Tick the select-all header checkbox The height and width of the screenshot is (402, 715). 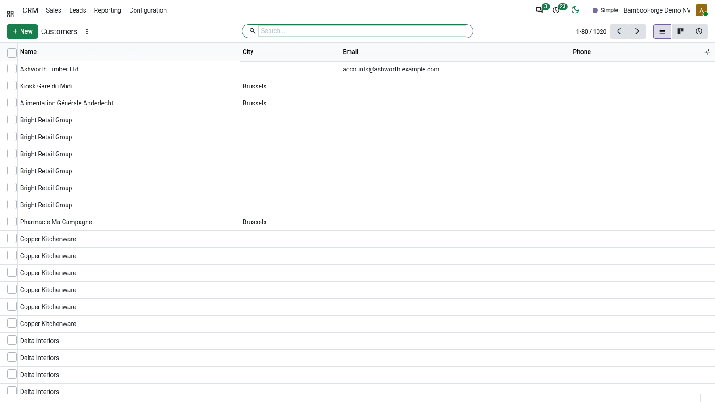12,53
